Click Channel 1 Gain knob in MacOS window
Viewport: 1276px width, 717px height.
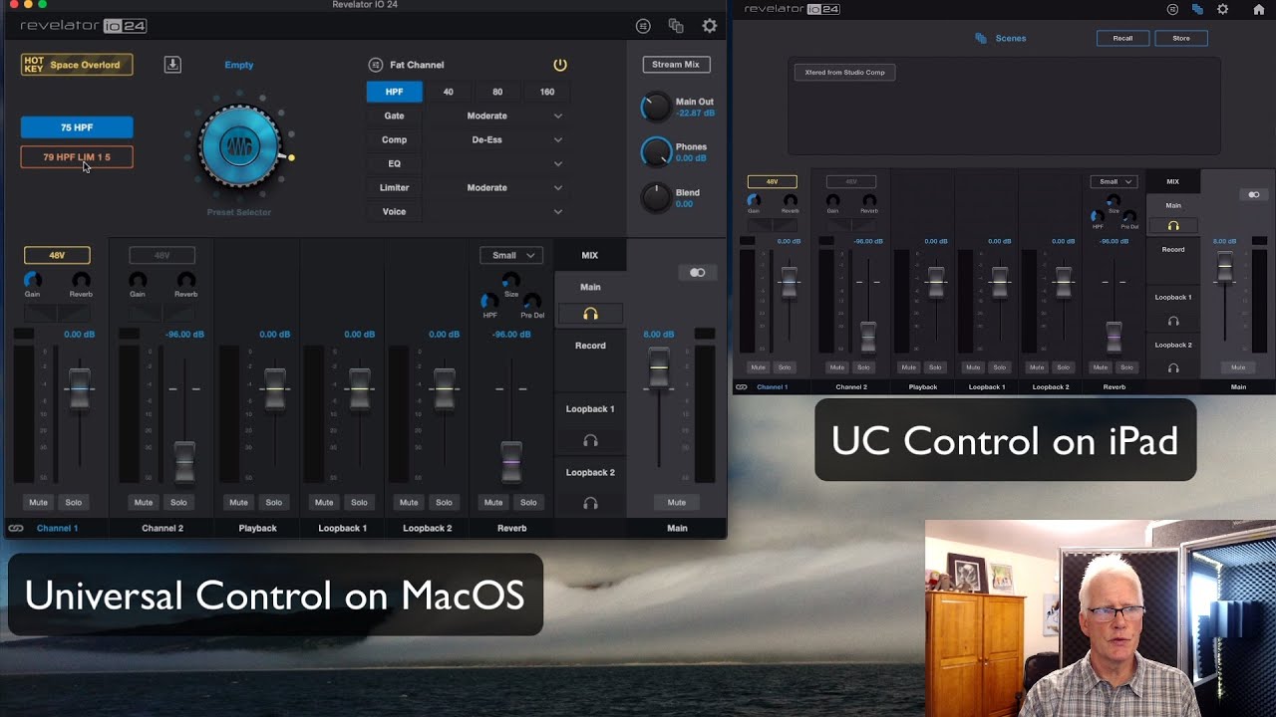click(33, 280)
